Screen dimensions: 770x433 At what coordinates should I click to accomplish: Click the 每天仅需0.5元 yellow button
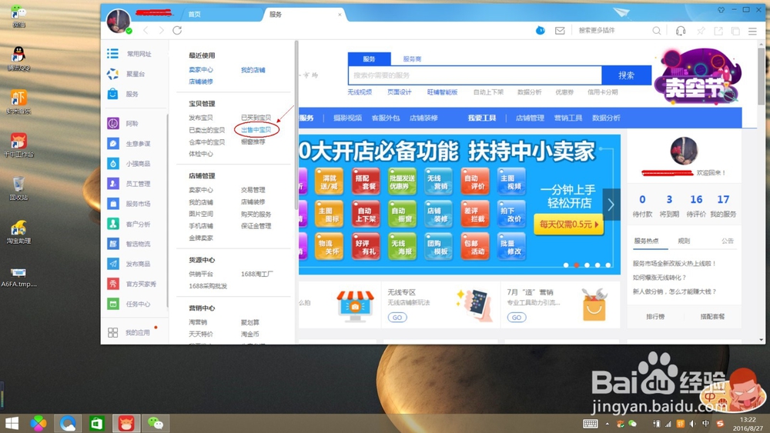569,225
